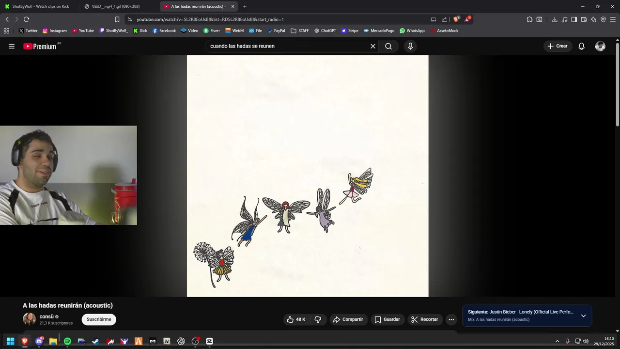Clear the YouTube search box text

373,46
